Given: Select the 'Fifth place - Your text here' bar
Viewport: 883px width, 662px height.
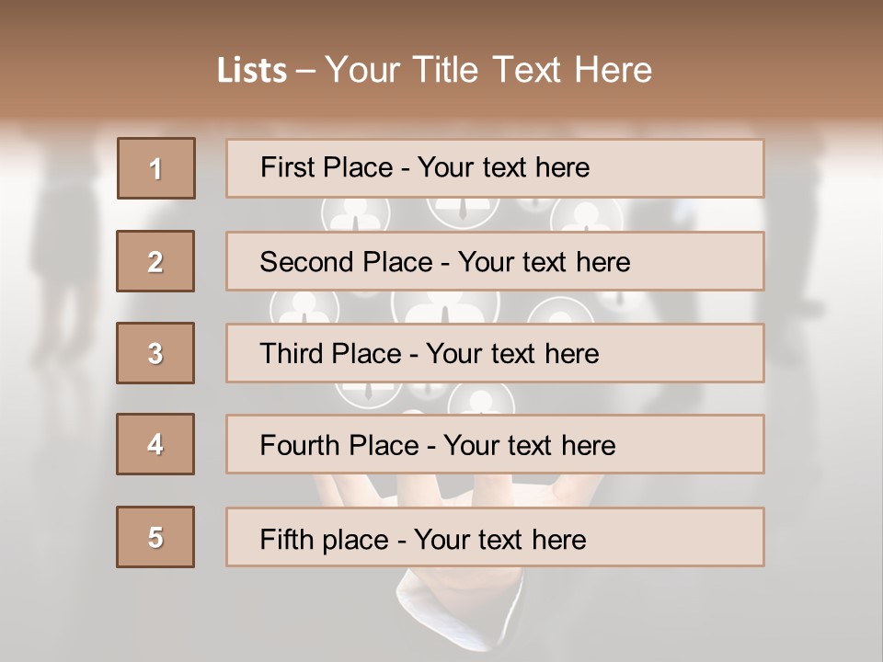Looking at the screenshot, I should (x=495, y=537).
